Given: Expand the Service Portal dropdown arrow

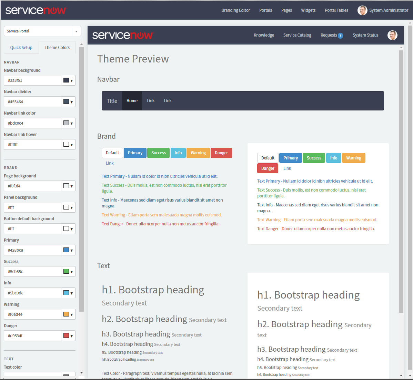Looking at the screenshot, I should (x=77, y=31).
